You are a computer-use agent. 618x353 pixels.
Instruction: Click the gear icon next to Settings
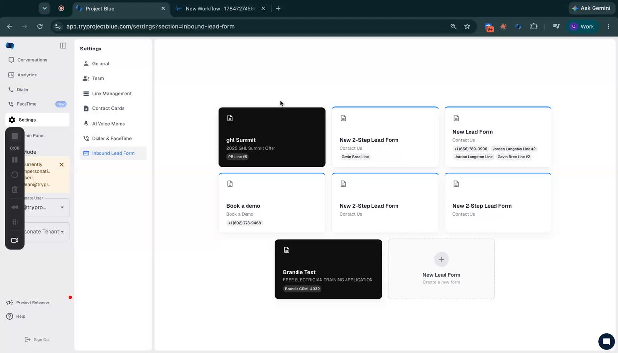pos(12,120)
